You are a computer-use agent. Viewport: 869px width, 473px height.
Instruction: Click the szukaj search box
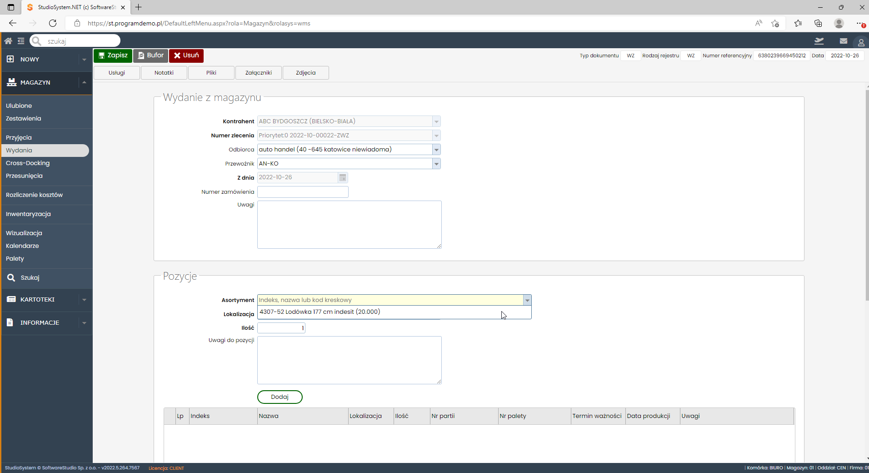75,41
